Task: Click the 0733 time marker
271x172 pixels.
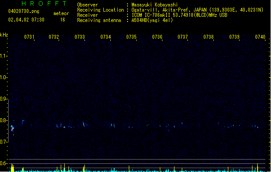Action: click(80, 37)
